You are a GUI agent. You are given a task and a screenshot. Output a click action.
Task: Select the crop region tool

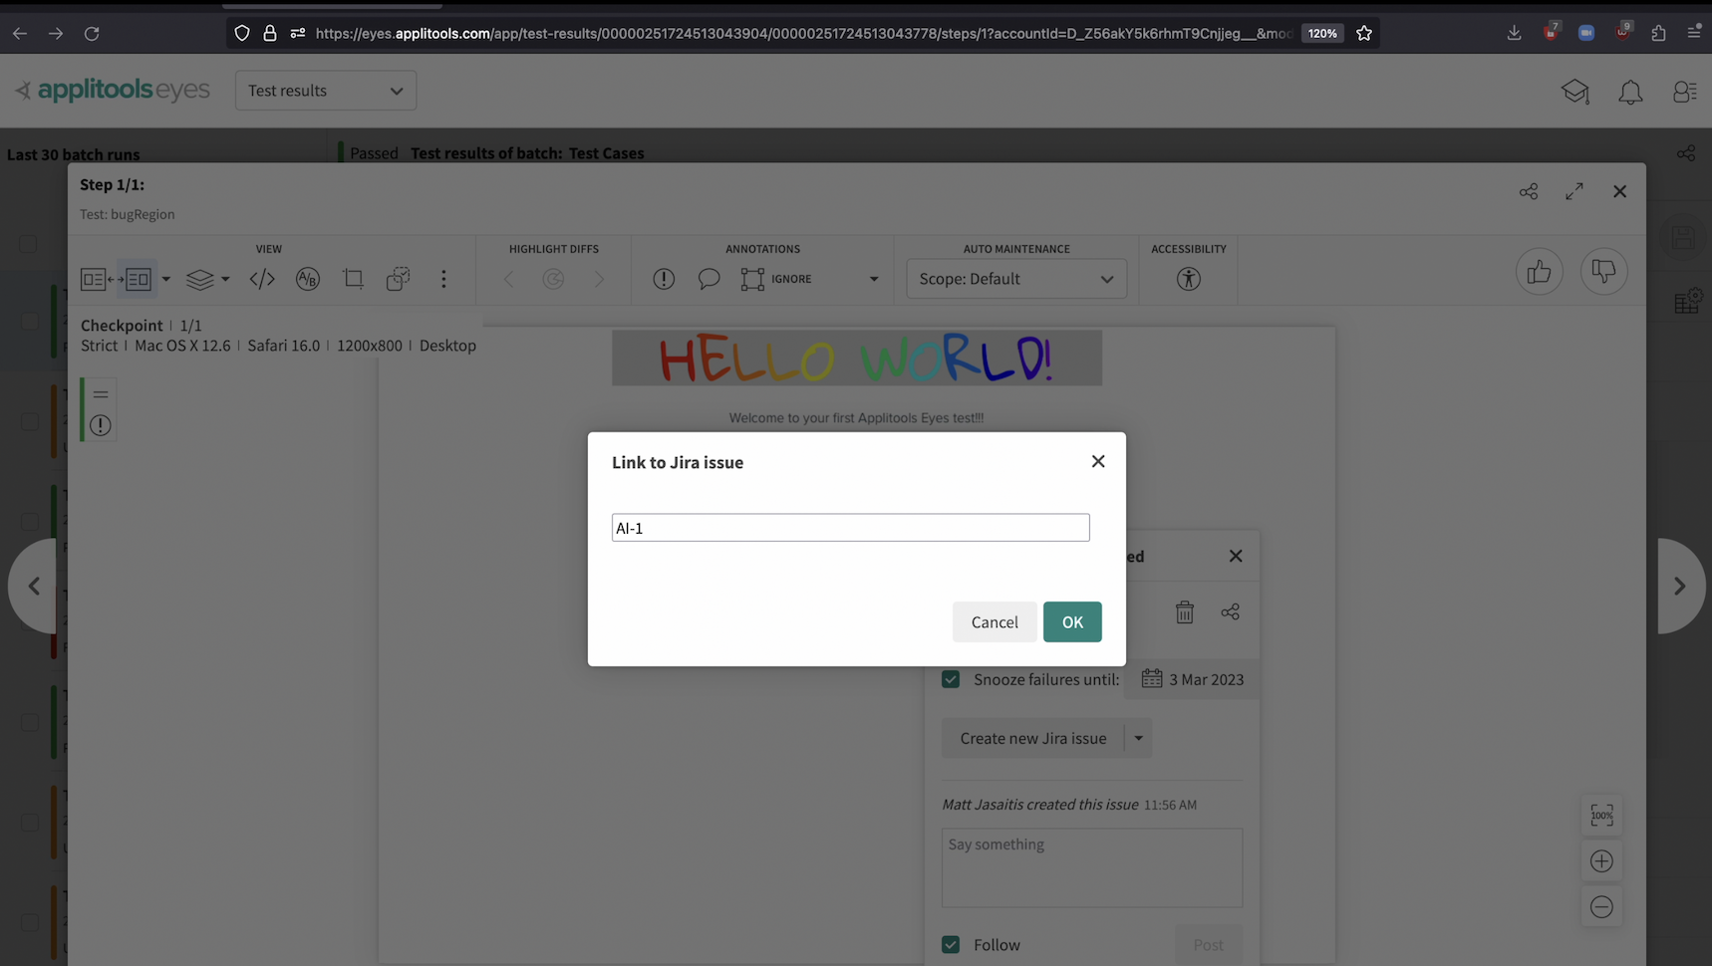[353, 279]
